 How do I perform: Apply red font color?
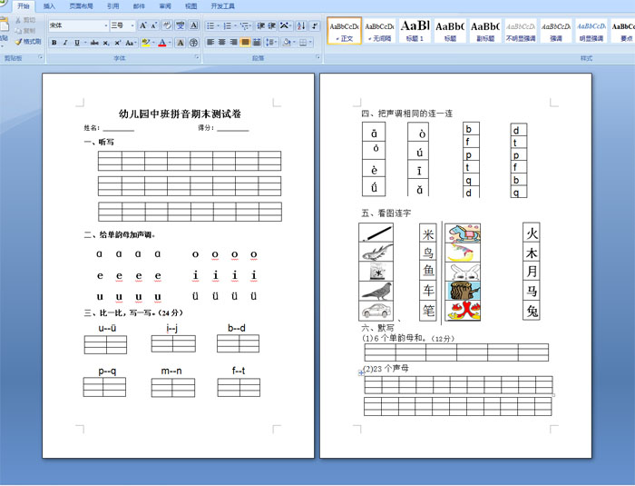click(x=162, y=43)
